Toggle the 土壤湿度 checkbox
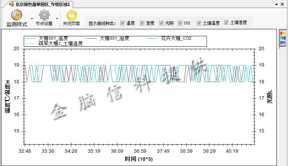Viewport: 288px width, 166px height. pyautogui.click(x=226, y=23)
